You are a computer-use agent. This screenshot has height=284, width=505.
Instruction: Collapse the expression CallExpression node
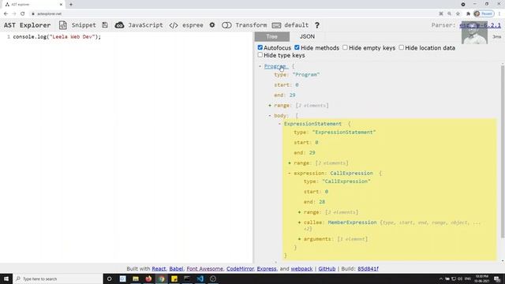tap(290, 174)
